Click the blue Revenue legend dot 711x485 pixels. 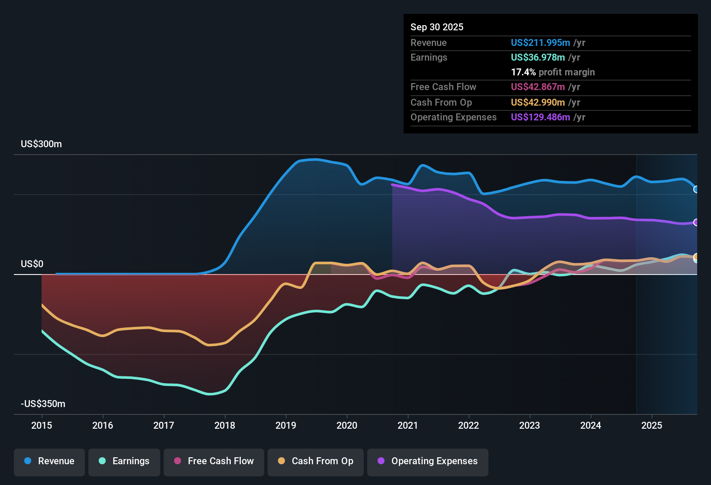[x=29, y=461]
